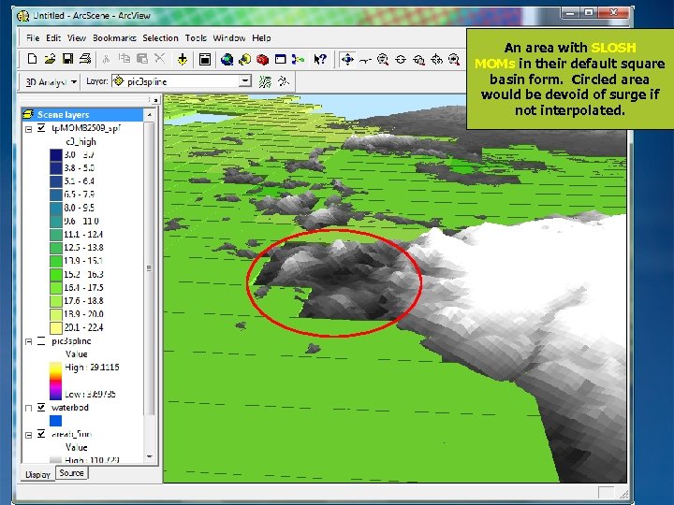
Task: Open the Selection menu
Action: [160, 37]
